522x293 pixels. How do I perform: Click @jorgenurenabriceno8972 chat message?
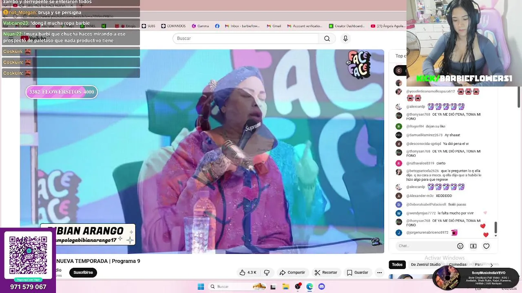pos(427,233)
